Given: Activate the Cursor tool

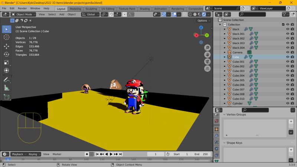Looking at the screenshot, I should tap(6, 37).
